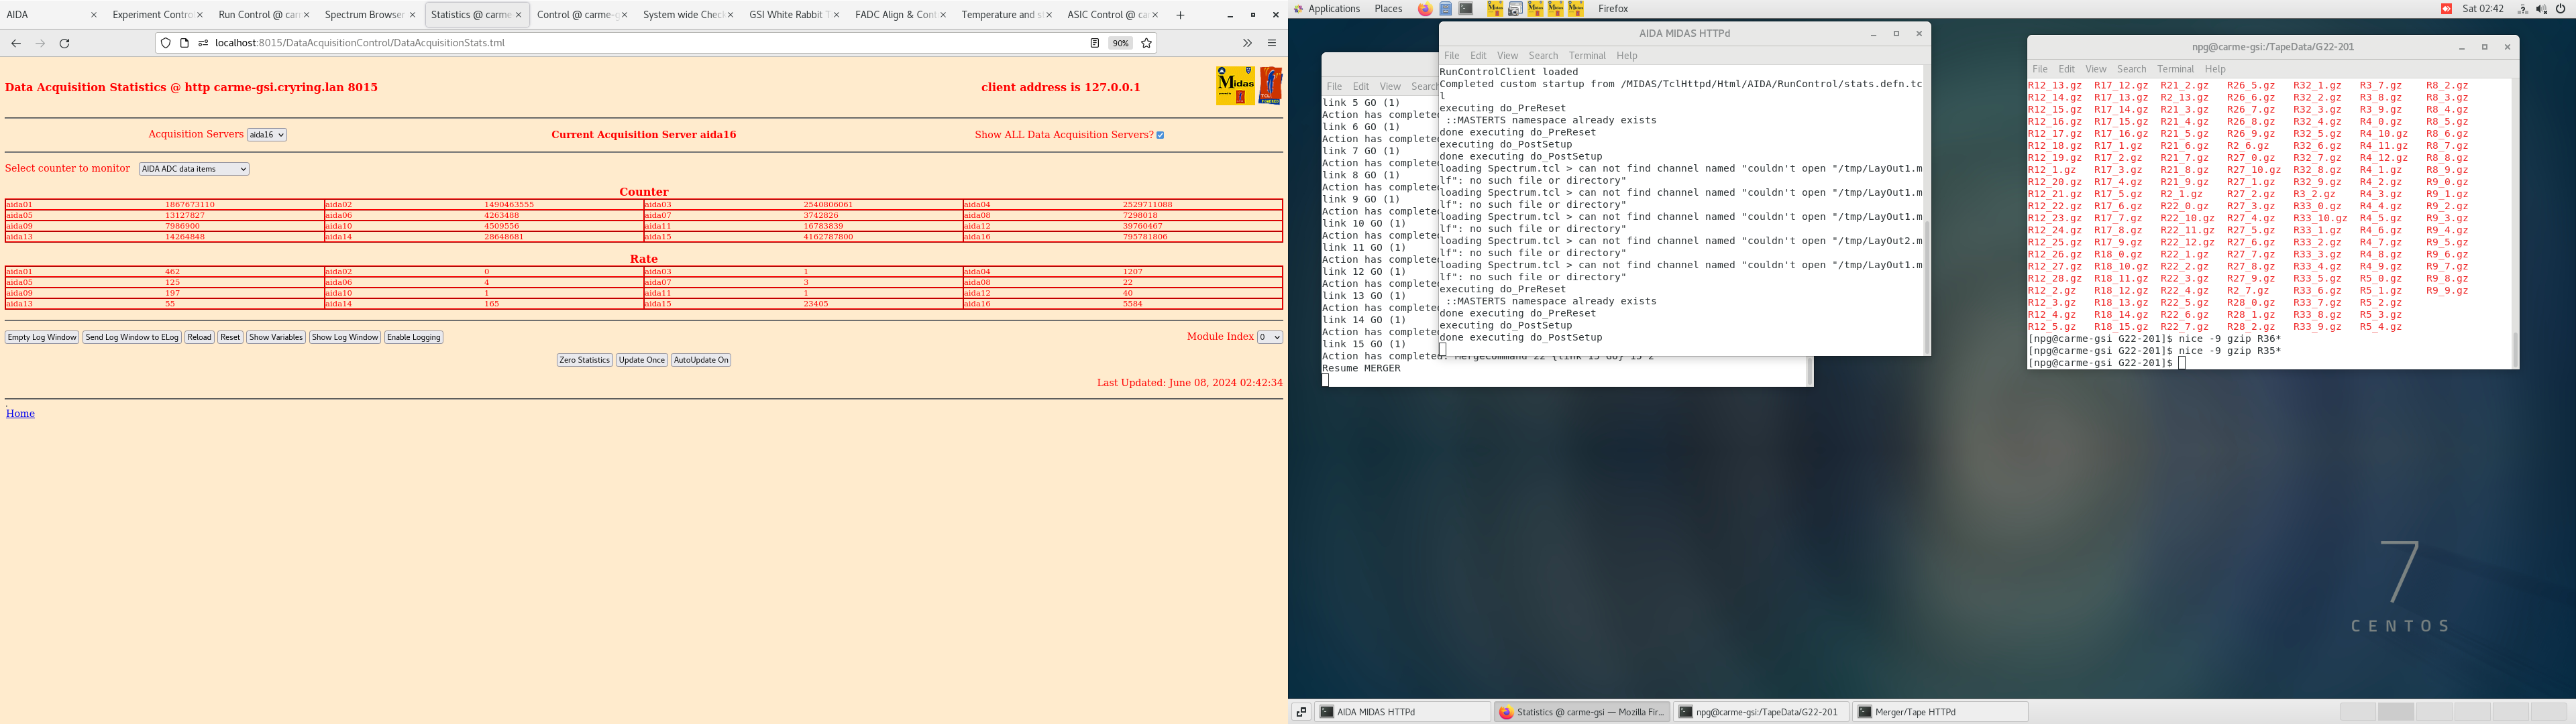Open the Firefox hamburger application menu

tap(1272, 43)
